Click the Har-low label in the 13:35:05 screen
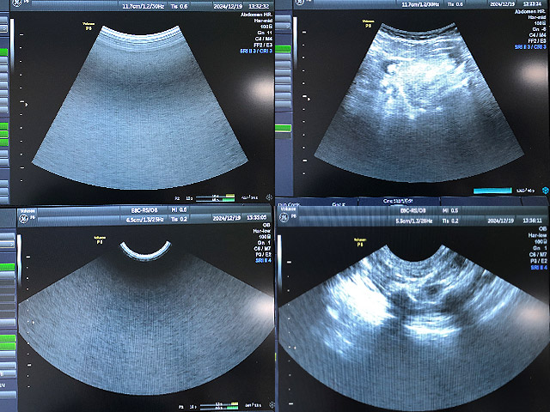This screenshot has height=412, width=550. click(262, 231)
